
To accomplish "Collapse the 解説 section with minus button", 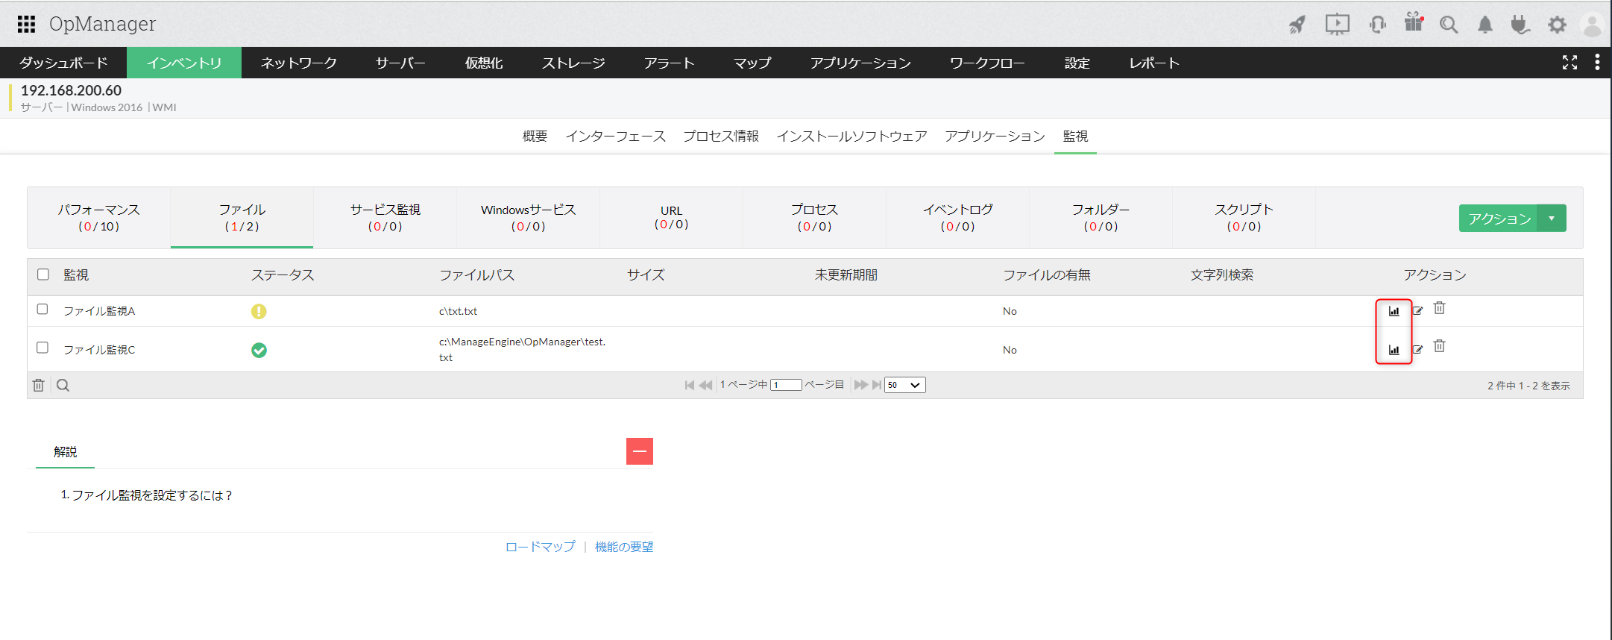I will tap(639, 451).
